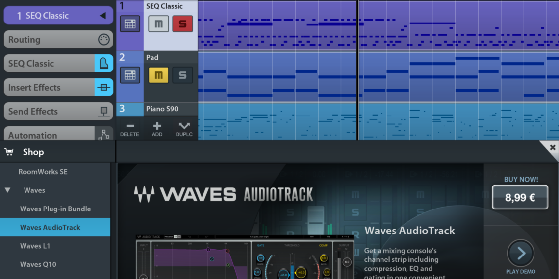
Task: Unsolo the SEQ Classic track
Action: coord(182,23)
